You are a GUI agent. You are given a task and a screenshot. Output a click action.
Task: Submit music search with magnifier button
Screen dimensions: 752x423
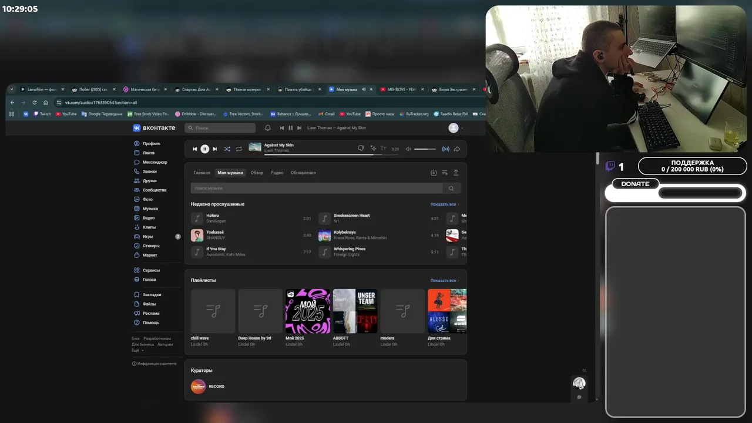point(451,188)
